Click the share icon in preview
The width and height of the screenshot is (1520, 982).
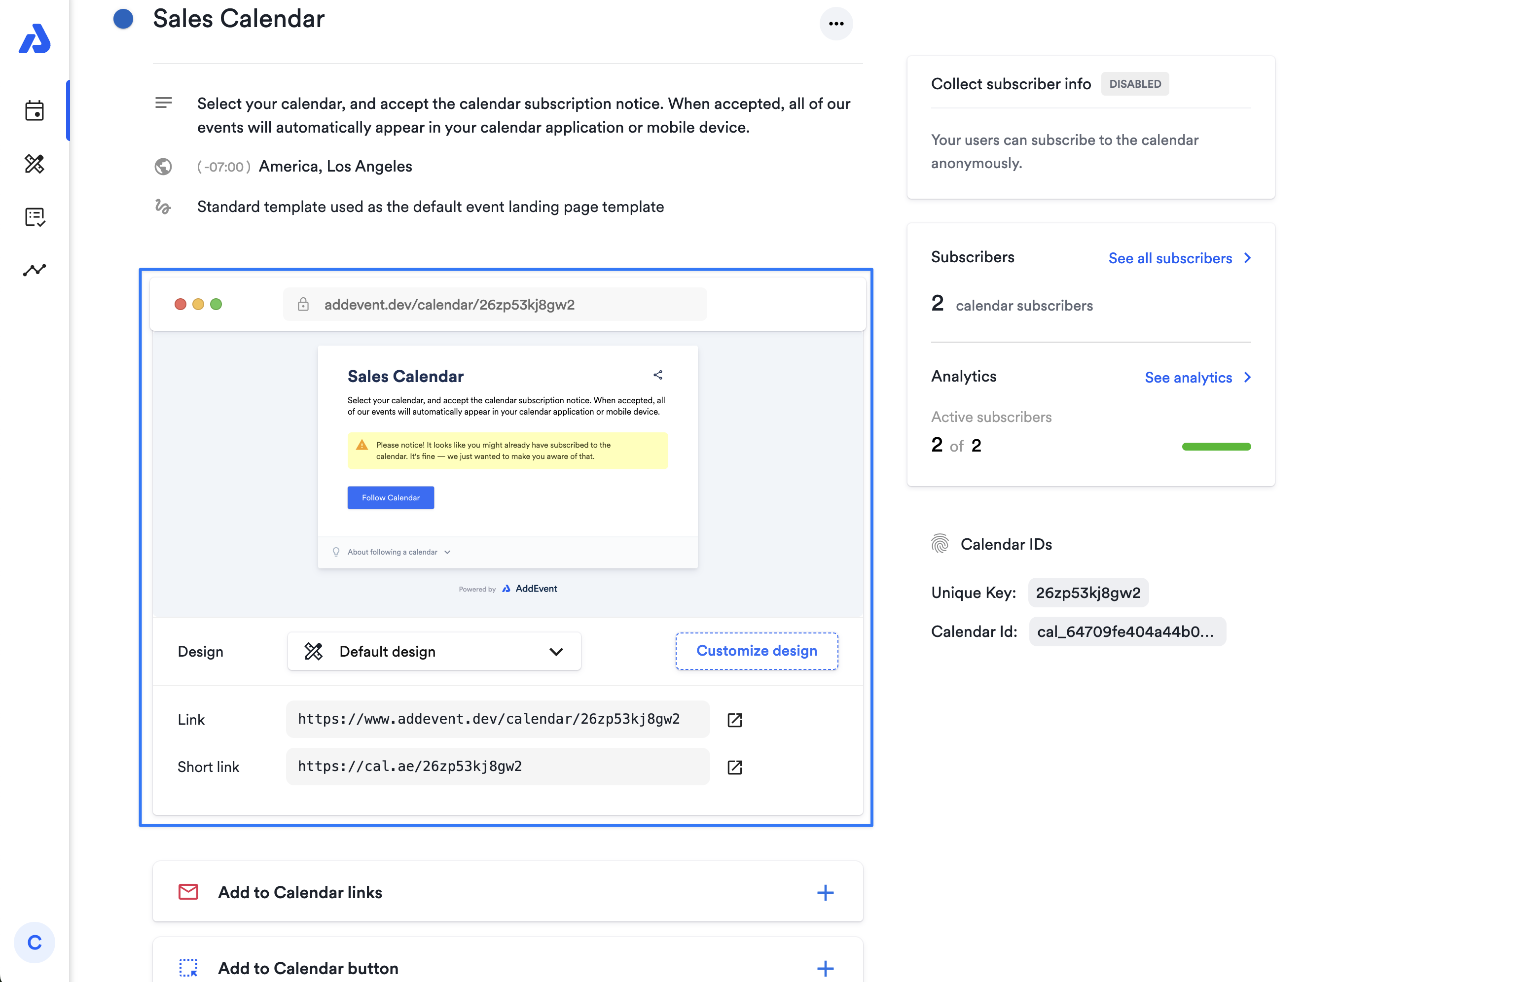click(657, 375)
